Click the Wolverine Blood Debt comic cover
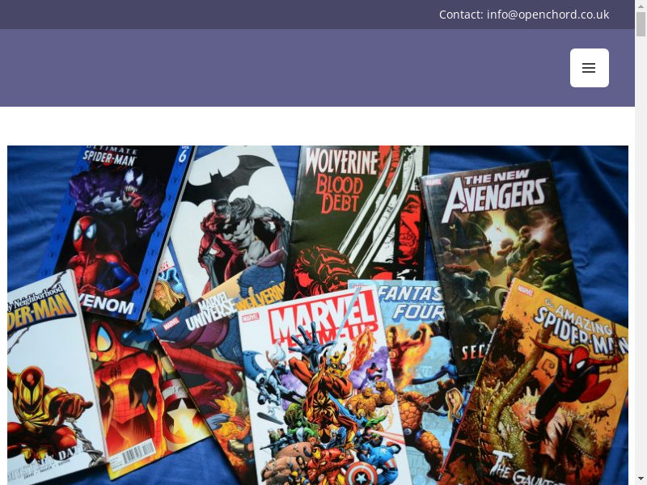The width and height of the screenshot is (647, 485). (348, 210)
